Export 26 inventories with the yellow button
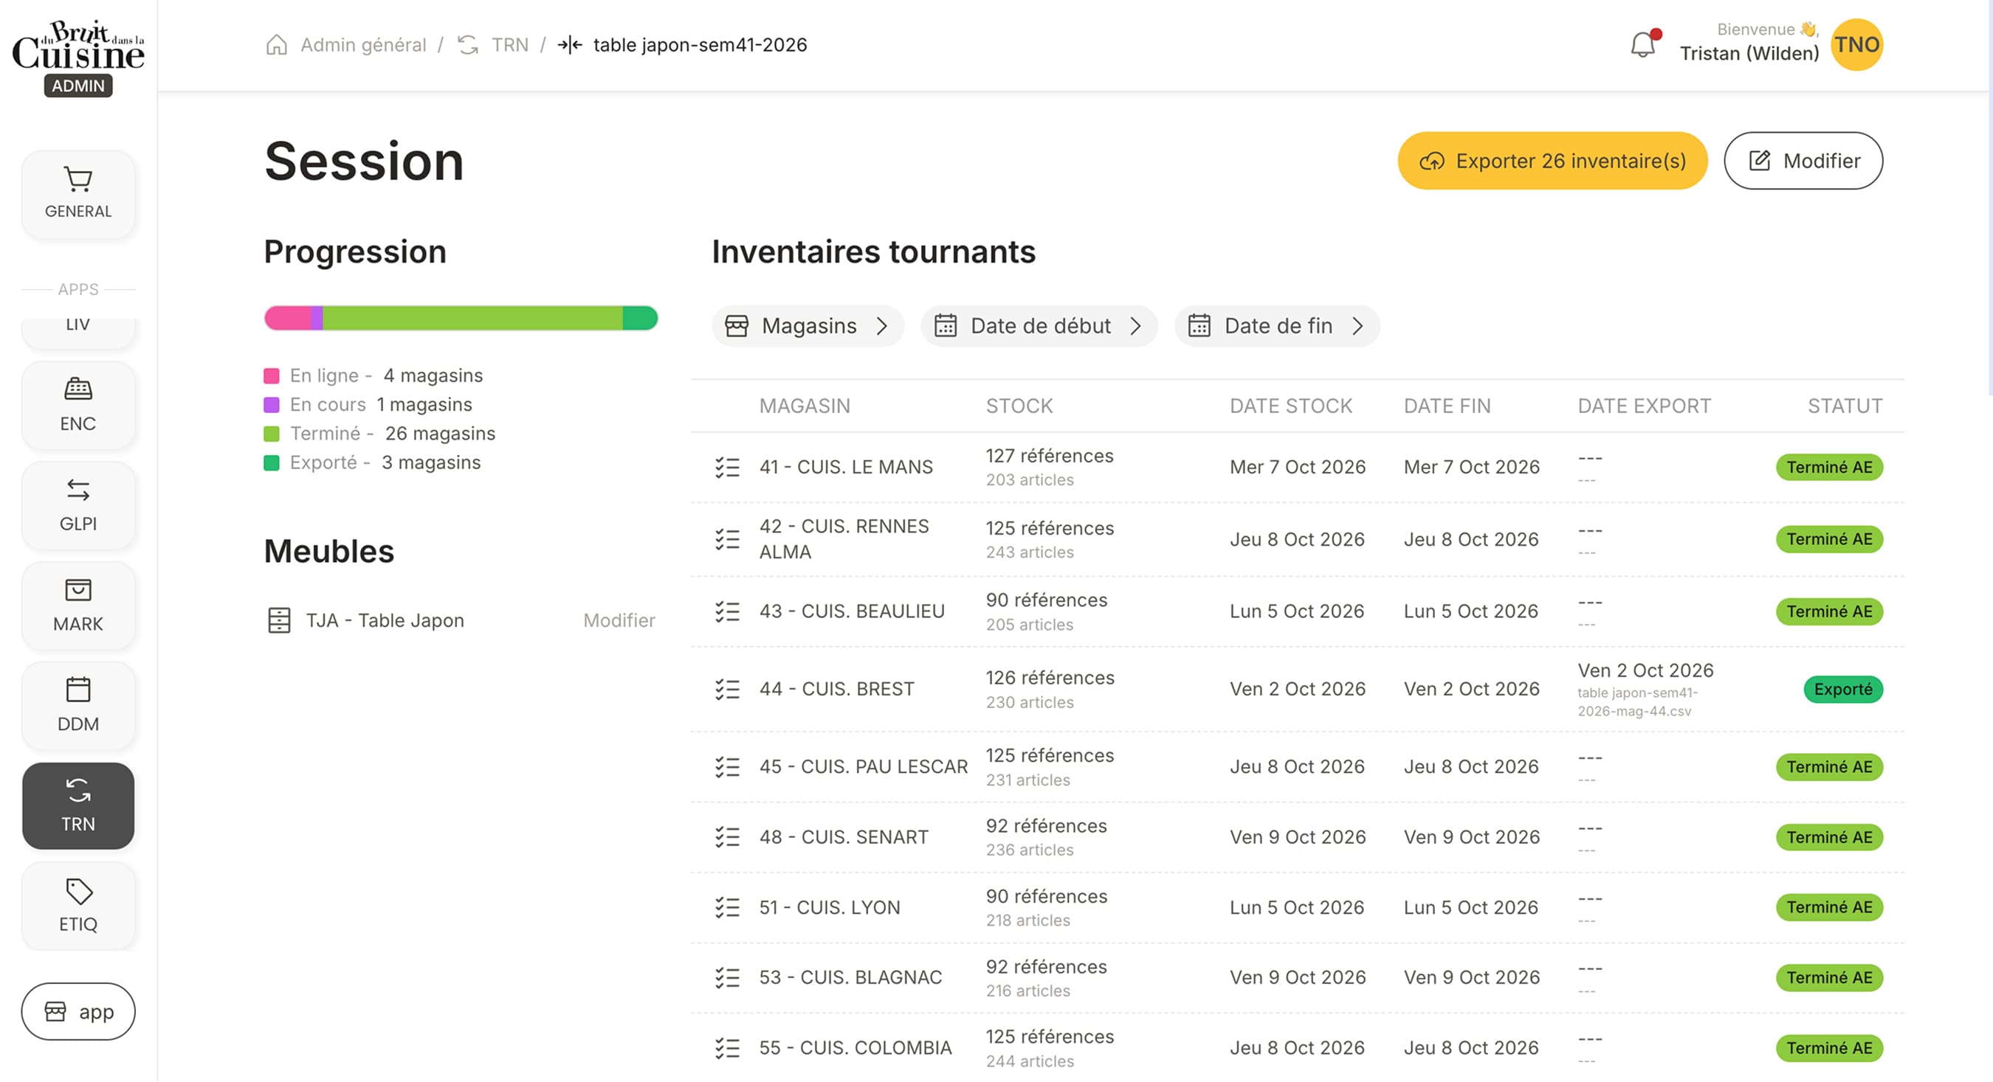 [1552, 161]
